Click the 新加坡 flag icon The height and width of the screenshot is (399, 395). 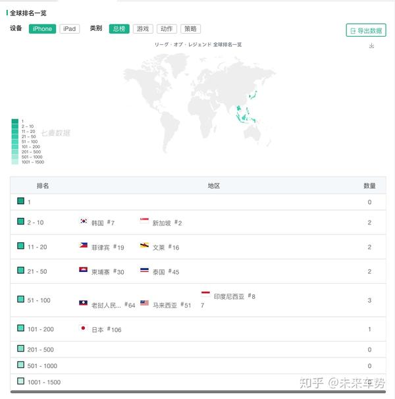point(144,221)
